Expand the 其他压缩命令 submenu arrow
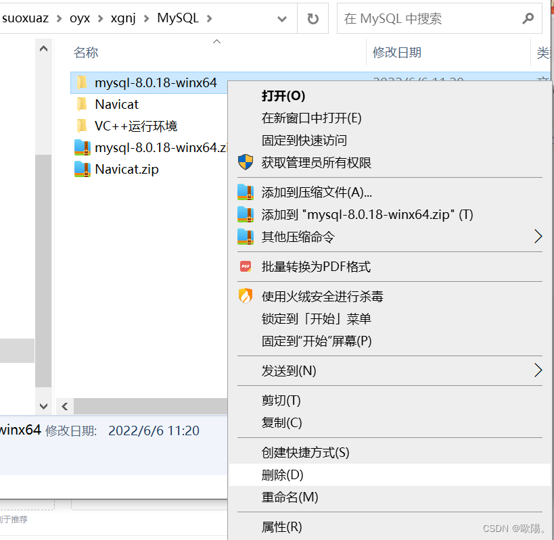Viewport: 554px width, 540px height. click(x=538, y=237)
